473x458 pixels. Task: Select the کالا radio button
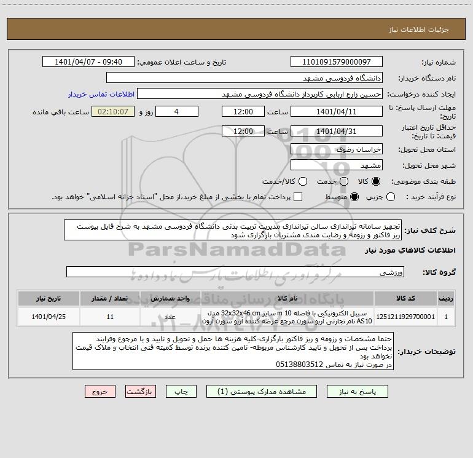376,181
